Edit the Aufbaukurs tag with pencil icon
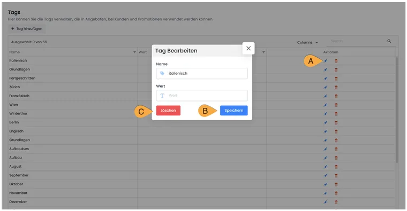Viewport: 407px width, 211px height. tap(326, 149)
